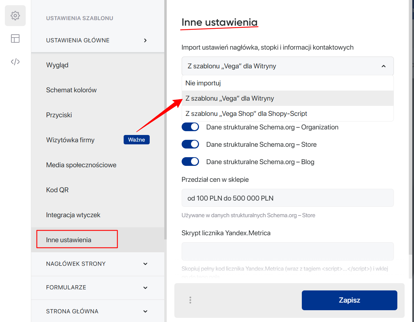Open the code editor brackets icon
This screenshot has height=322, width=414.
[15, 62]
